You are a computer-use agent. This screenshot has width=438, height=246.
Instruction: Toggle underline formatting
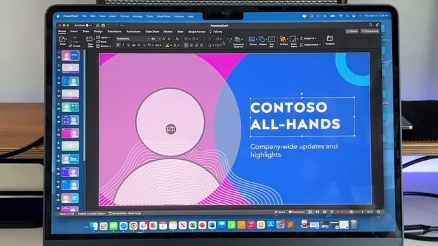coord(128,45)
